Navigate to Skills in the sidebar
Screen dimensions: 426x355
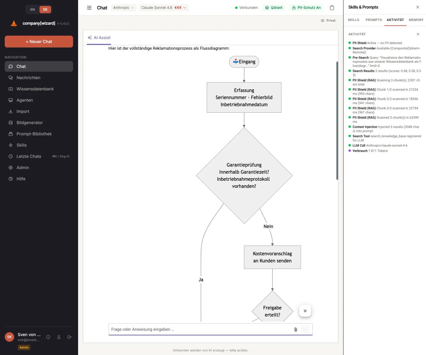point(39,145)
